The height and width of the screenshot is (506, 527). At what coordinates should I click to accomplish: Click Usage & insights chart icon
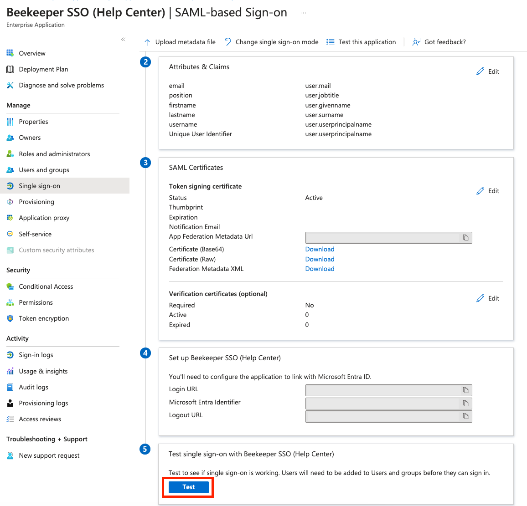point(10,371)
